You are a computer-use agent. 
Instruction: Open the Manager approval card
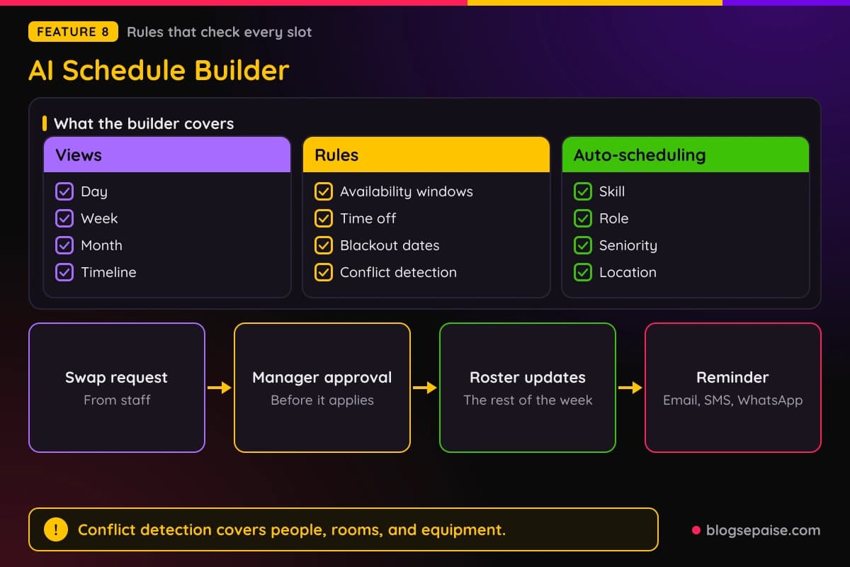[322, 388]
